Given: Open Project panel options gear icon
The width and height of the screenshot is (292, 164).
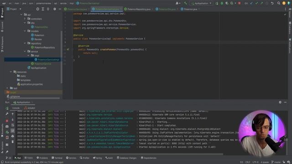Looking at the screenshot, I should tap(55, 9).
